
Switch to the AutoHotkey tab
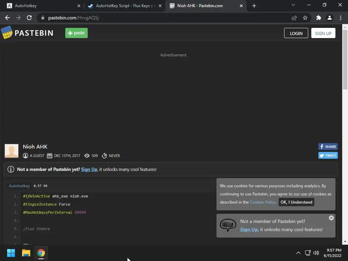click(x=42, y=6)
